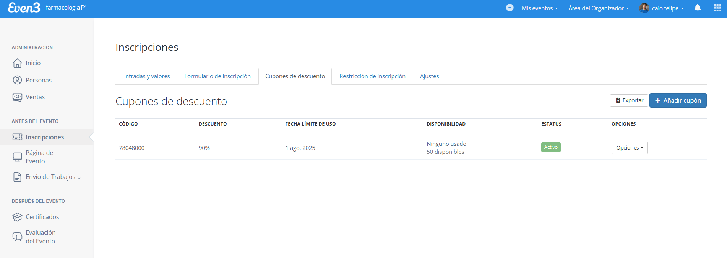Open the Ajustes tab
727x258 pixels.
coord(429,76)
